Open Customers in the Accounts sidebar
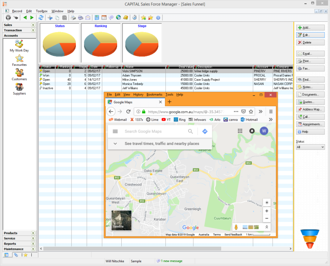330x266 pixels. (x=19, y=75)
